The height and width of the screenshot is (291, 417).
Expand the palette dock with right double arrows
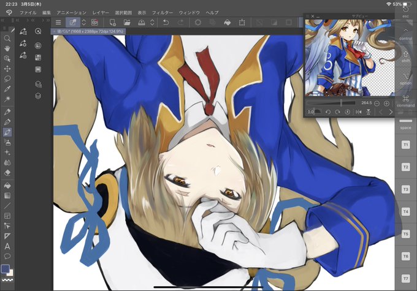(48, 20)
